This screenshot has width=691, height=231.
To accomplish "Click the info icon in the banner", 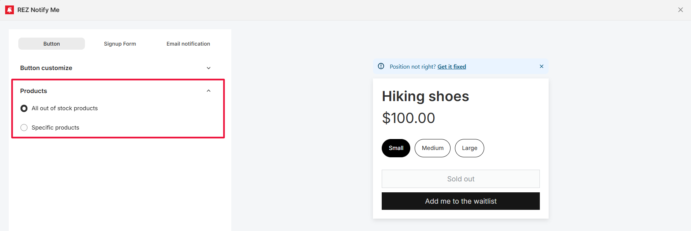I will (381, 66).
